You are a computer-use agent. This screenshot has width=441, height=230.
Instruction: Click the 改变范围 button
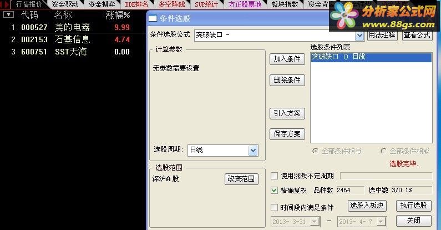[x=241, y=179]
